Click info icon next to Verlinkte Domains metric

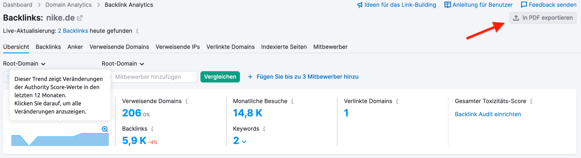(397, 101)
